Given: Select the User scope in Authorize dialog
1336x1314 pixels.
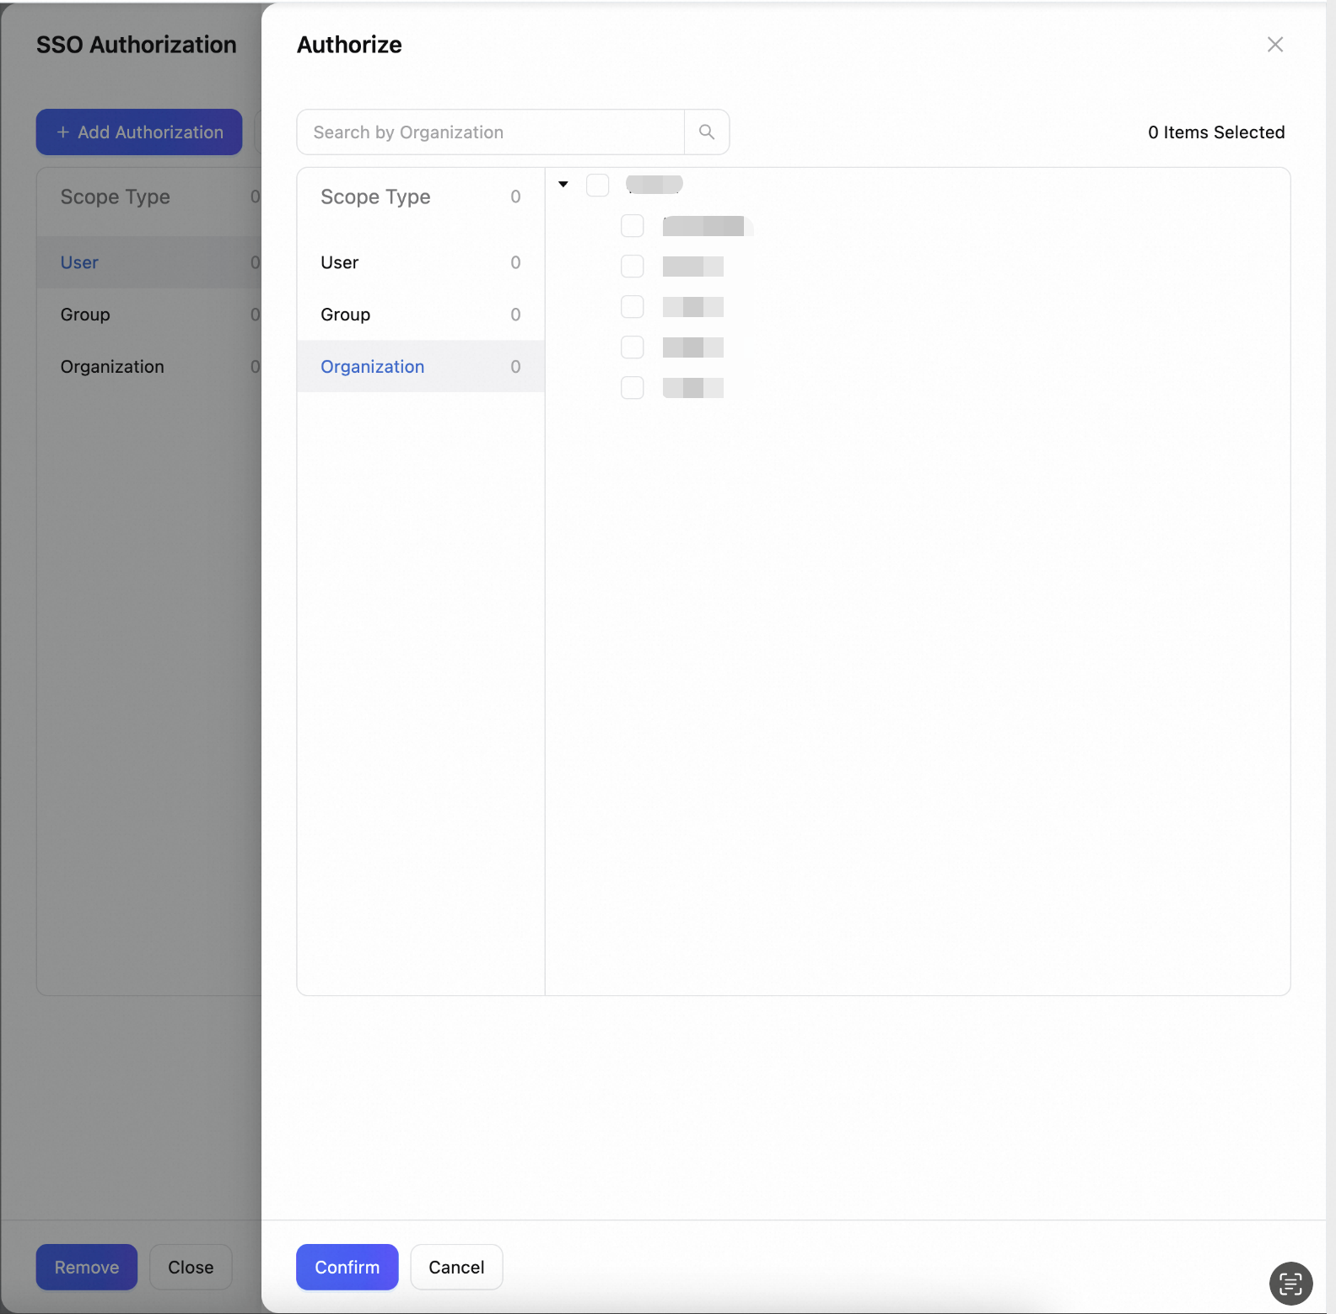Looking at the screenshot, I should pyautogui.click(x=420, y=262).
